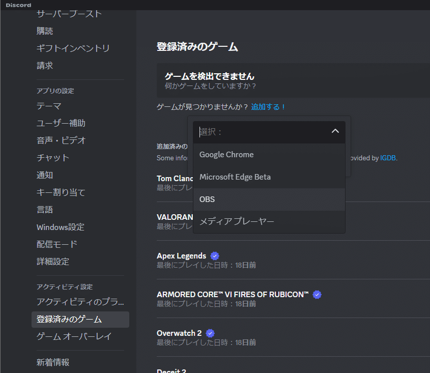
Task: Click the verified badge next to ARMORED CORE VI
Action: click(x=317, y=295)
